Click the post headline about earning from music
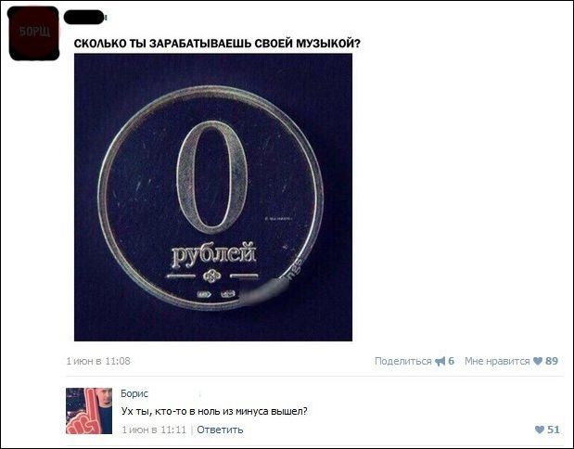This screenshot has height=449, width=574. tap(217, 44)
